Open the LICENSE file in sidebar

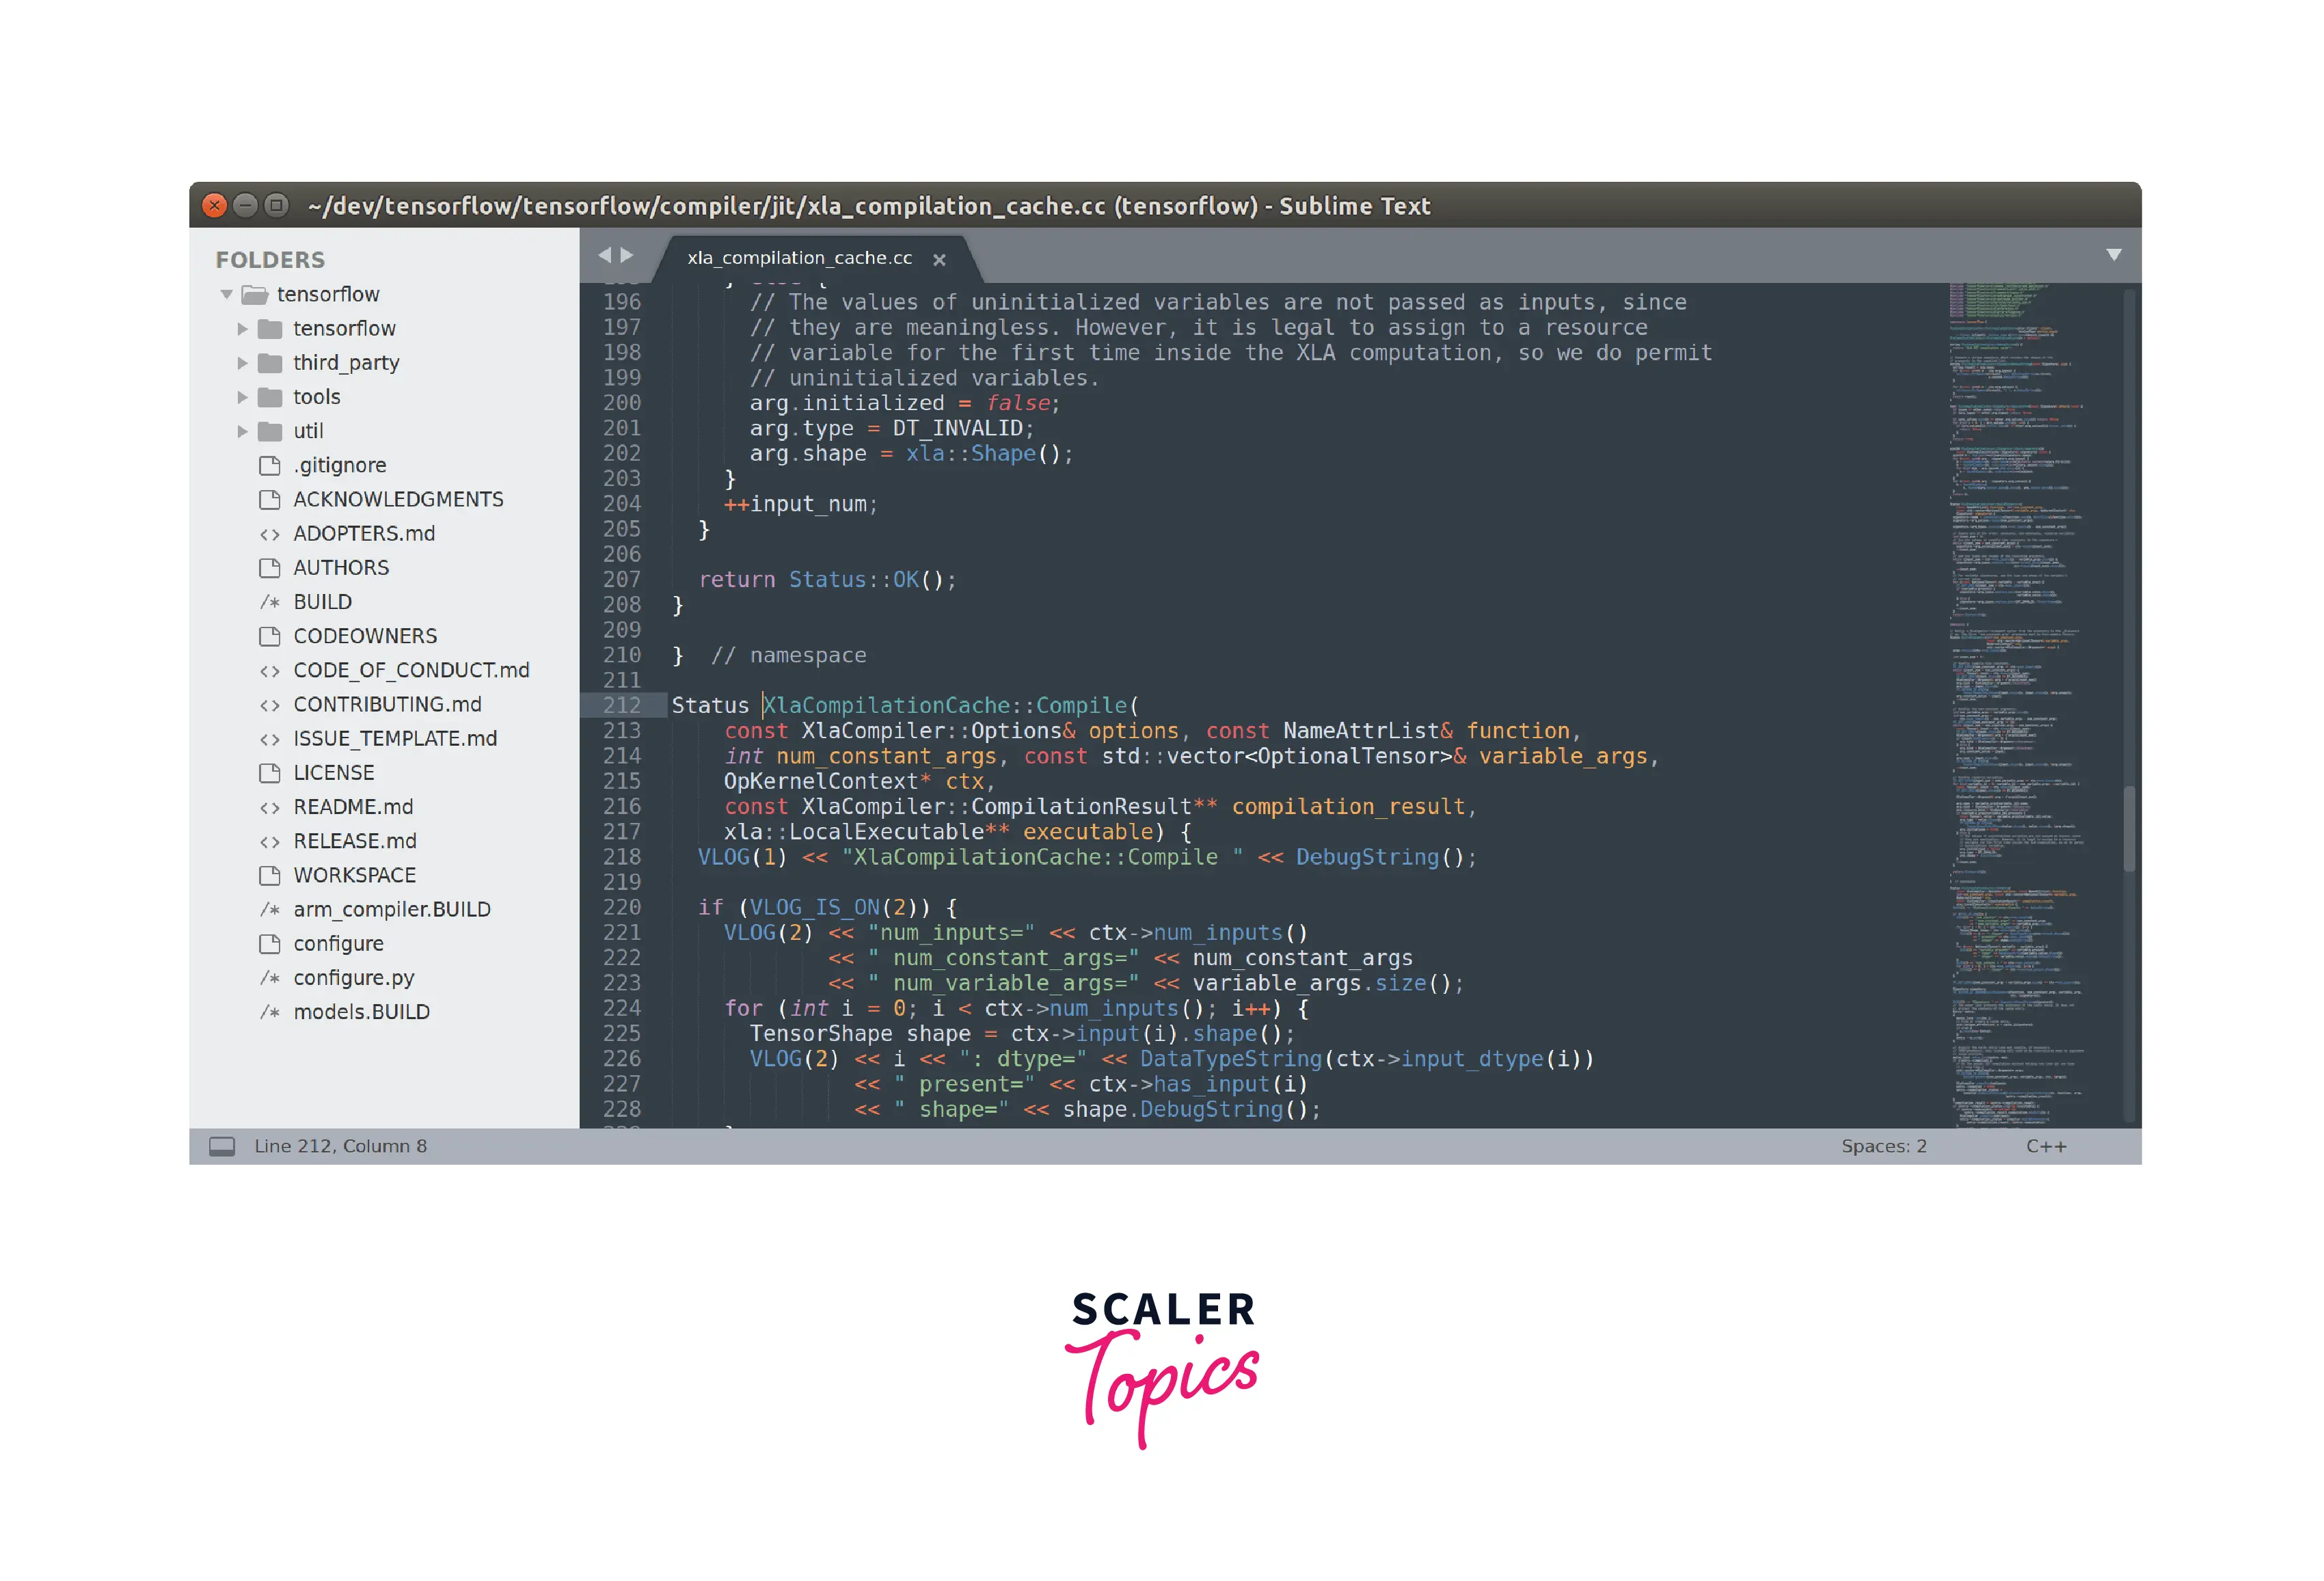click(333, 773)
